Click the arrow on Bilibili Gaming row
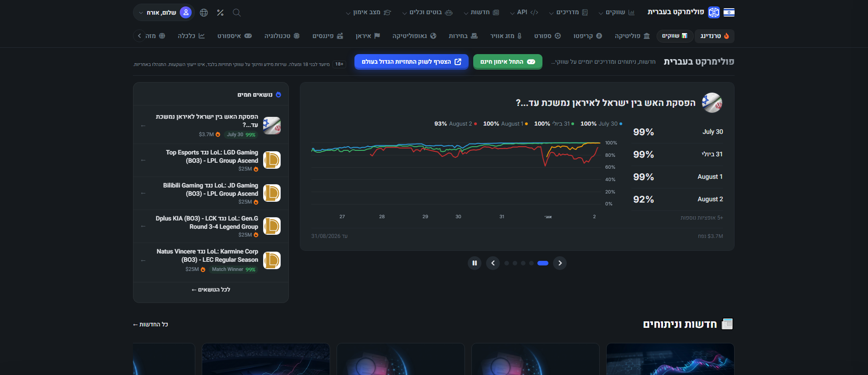868x375 pixels. point(144,193)
